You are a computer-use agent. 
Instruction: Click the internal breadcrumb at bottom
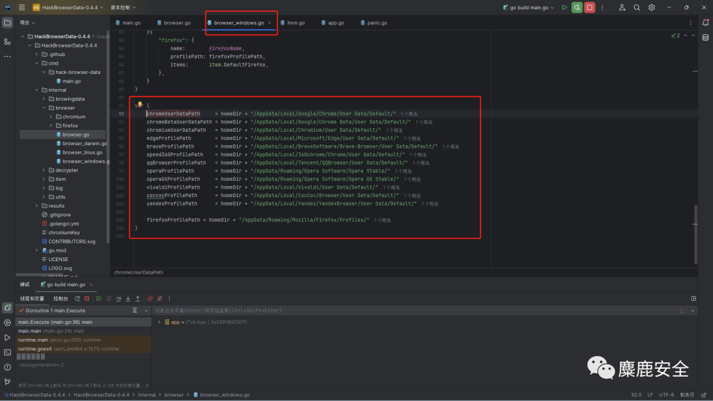pyautogui.click(x=147, y=394)
